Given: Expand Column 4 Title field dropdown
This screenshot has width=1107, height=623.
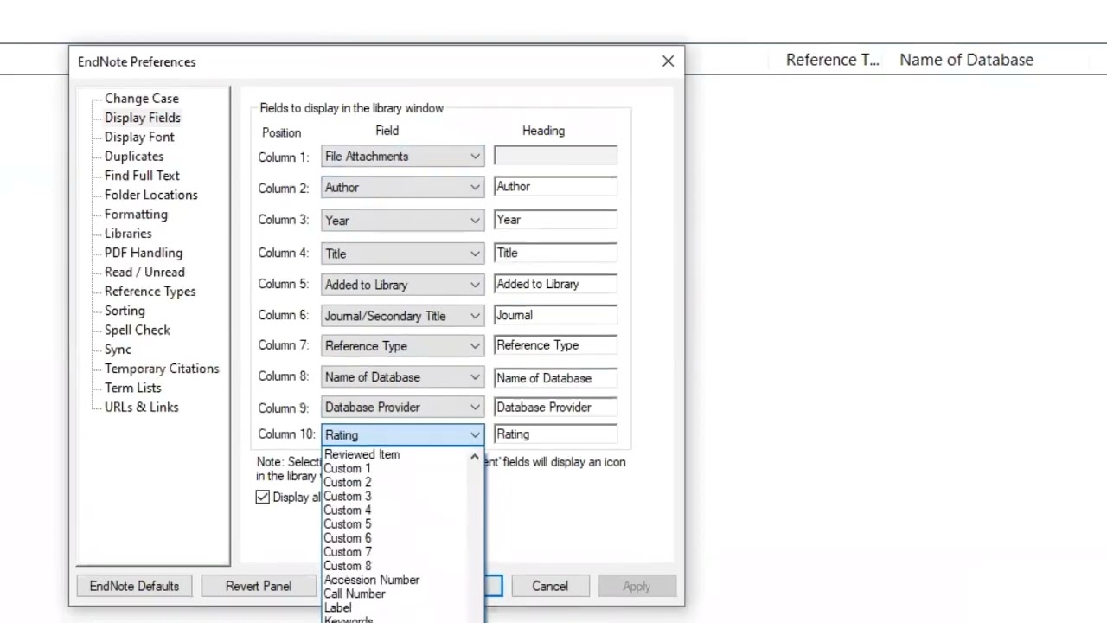Looking at the screenshot, I should tap(402, 254).
